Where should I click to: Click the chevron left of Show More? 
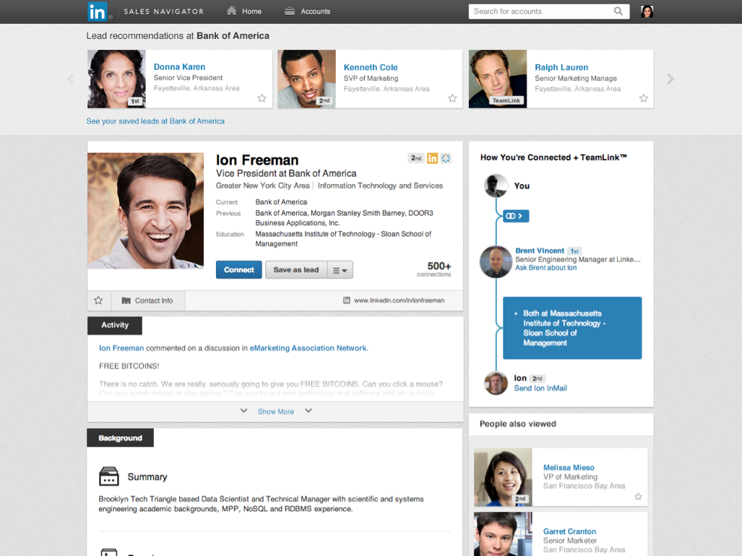pyautogui.click(x=243, y=411)
